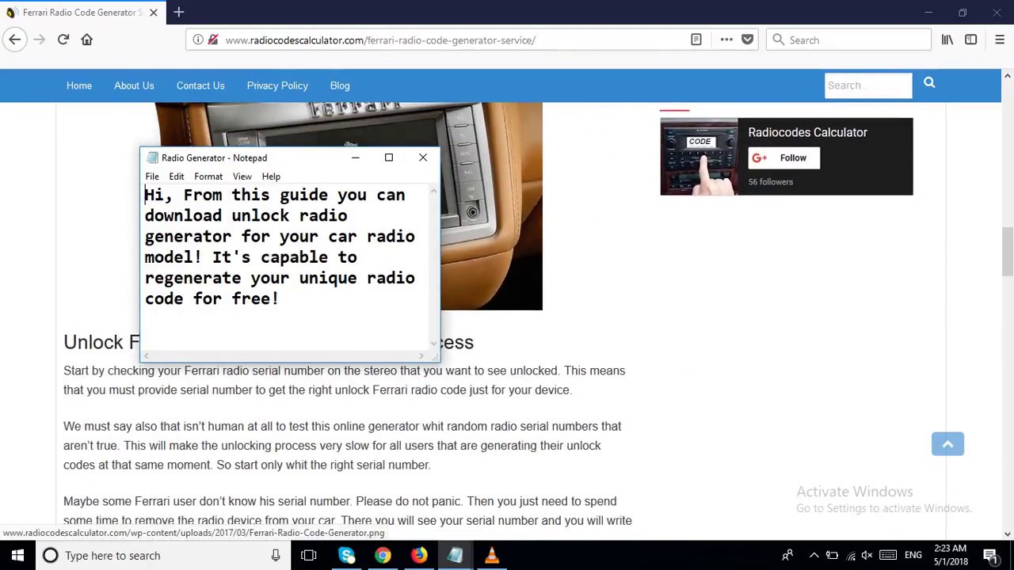
Task: Switch to Notepad from the taskbar
Action: coord(456,556)
